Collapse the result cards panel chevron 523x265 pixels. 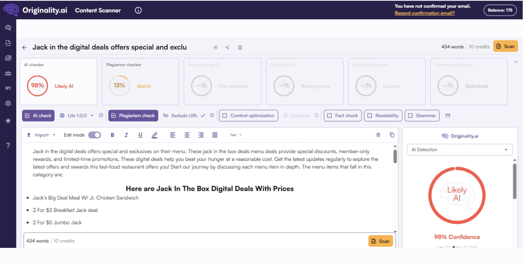[x=516, y=62]
